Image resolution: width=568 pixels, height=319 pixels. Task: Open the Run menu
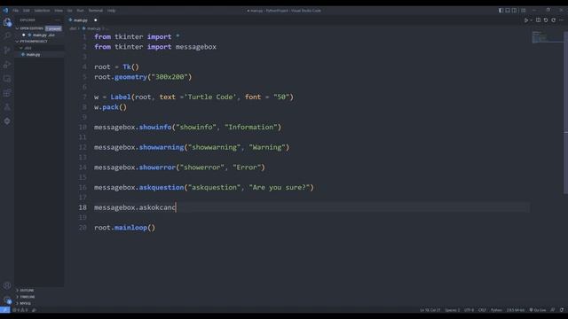(80, 11)
